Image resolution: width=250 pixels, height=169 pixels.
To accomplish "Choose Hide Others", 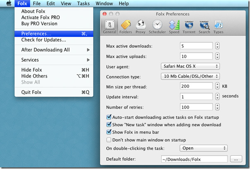I will click(x=54, y=76).
